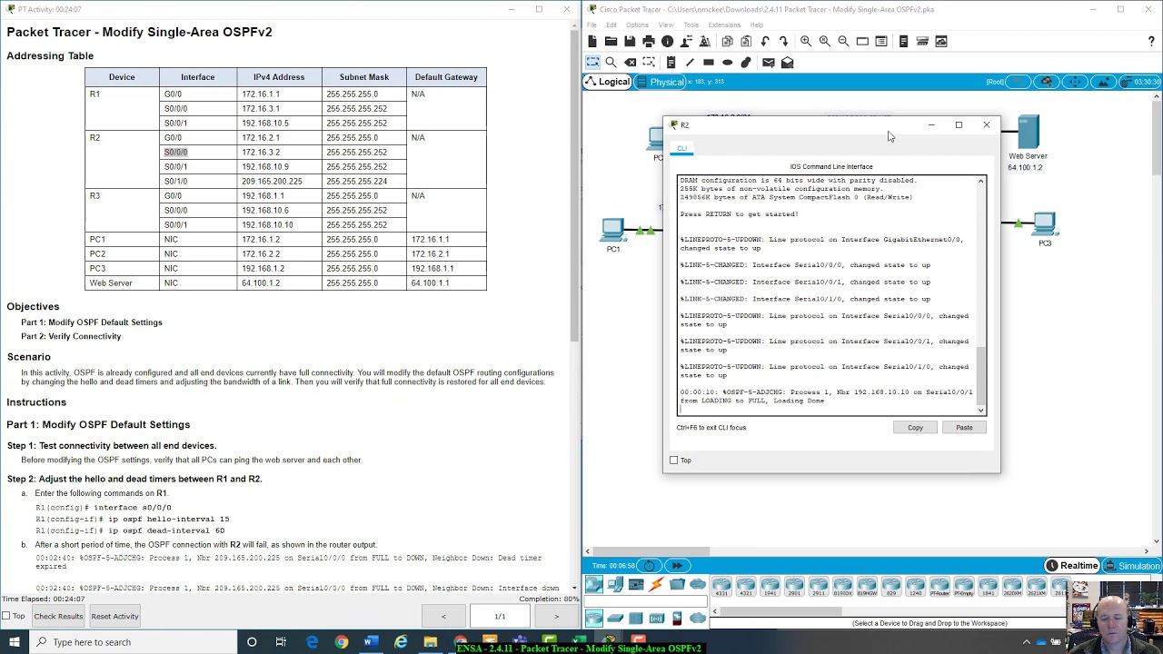
Task: Click the Fast Forward Time button
Action: (x=676, y=566)
